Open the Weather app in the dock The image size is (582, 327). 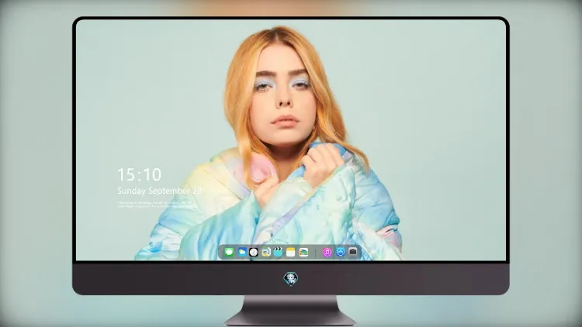(x=242, y=253)
